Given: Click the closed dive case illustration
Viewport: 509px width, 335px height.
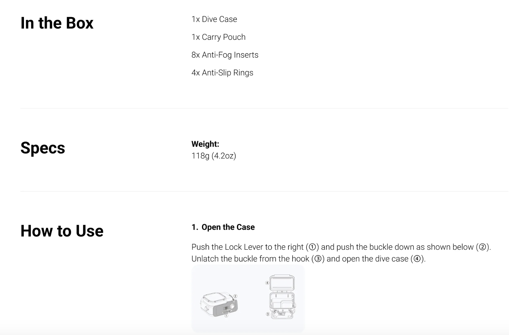Looking at the screenshot, I should [219, 304].
